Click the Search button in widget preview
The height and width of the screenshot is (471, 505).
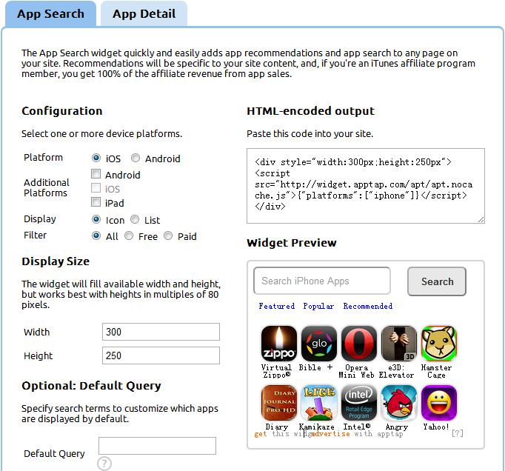click(437, 281)
